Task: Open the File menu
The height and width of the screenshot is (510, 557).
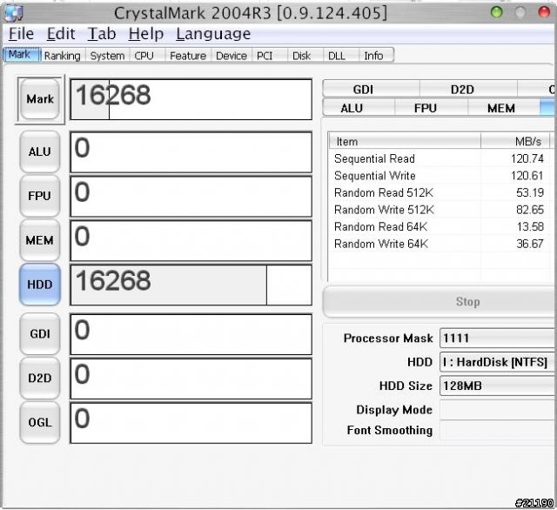Action: (x=21, y=34)
